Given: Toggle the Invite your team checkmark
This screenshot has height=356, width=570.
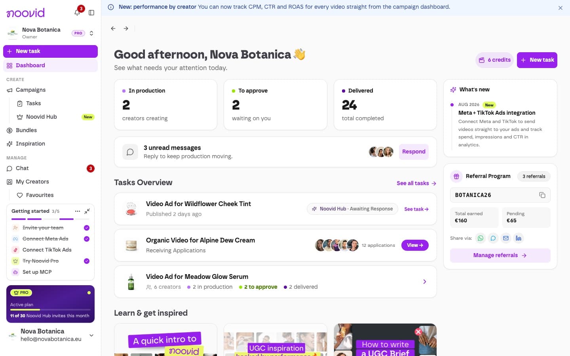Looking at the screenshot, I should point(87,228).
